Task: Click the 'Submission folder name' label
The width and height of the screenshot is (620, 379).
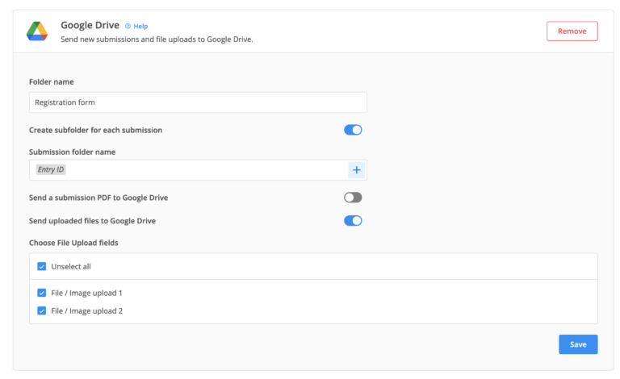Action: click(73, 152)
